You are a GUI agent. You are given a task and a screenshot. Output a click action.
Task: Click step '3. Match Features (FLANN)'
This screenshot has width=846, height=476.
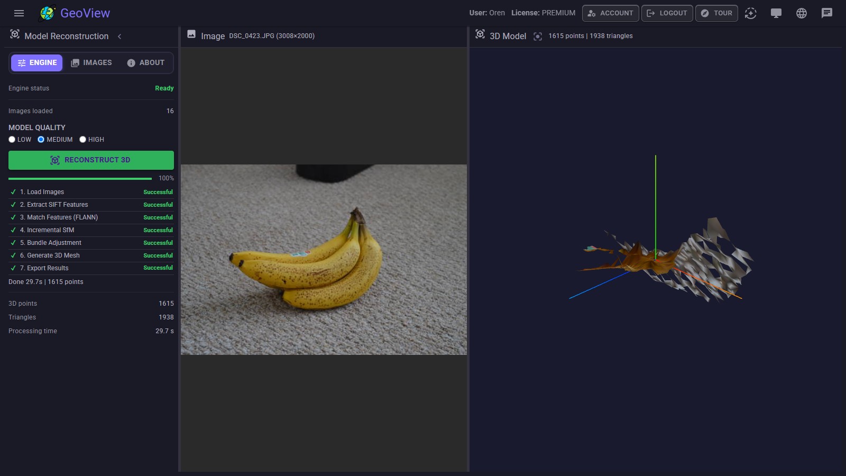pyautogui.click(x=91, y=217)
